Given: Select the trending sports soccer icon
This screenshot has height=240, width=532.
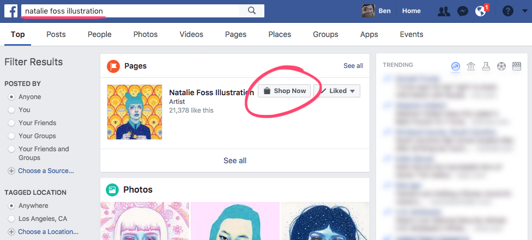Looking at the screenshot, I should [x=501, y=66].
